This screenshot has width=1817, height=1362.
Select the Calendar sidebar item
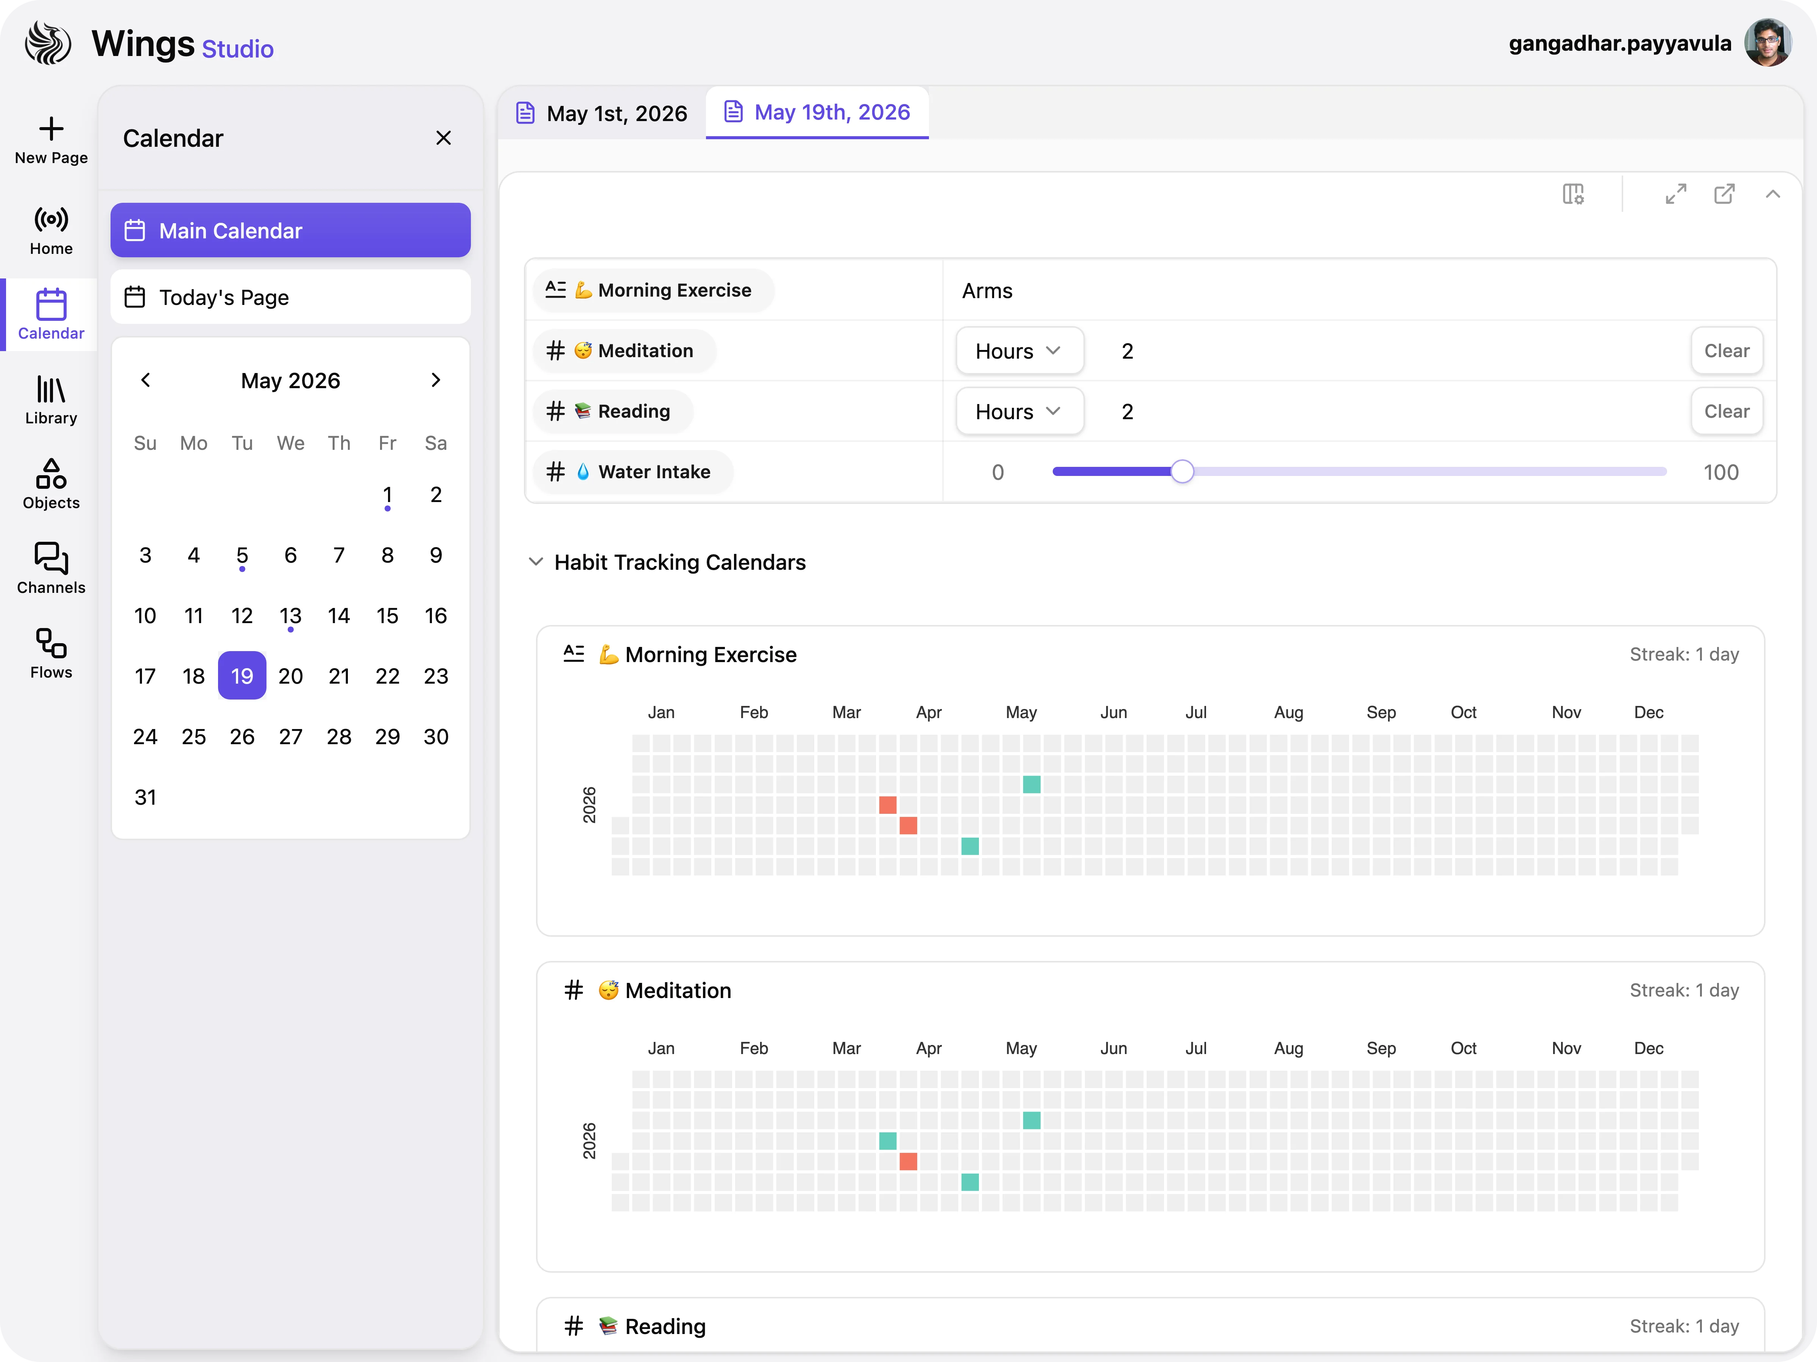point(51,314)
